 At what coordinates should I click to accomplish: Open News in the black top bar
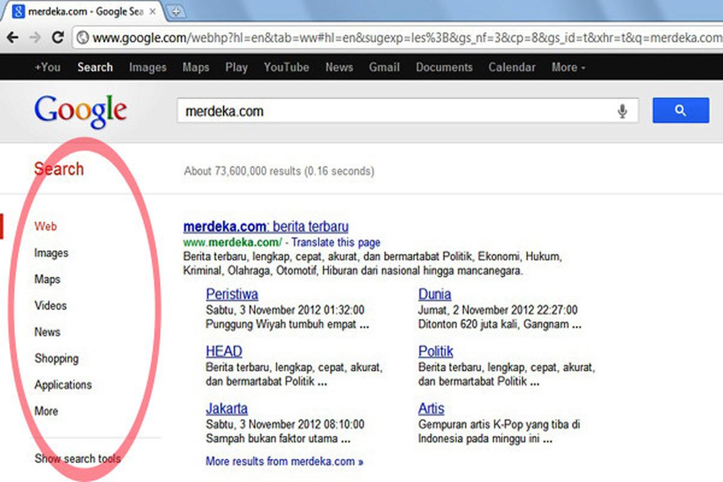coord(339,67)
